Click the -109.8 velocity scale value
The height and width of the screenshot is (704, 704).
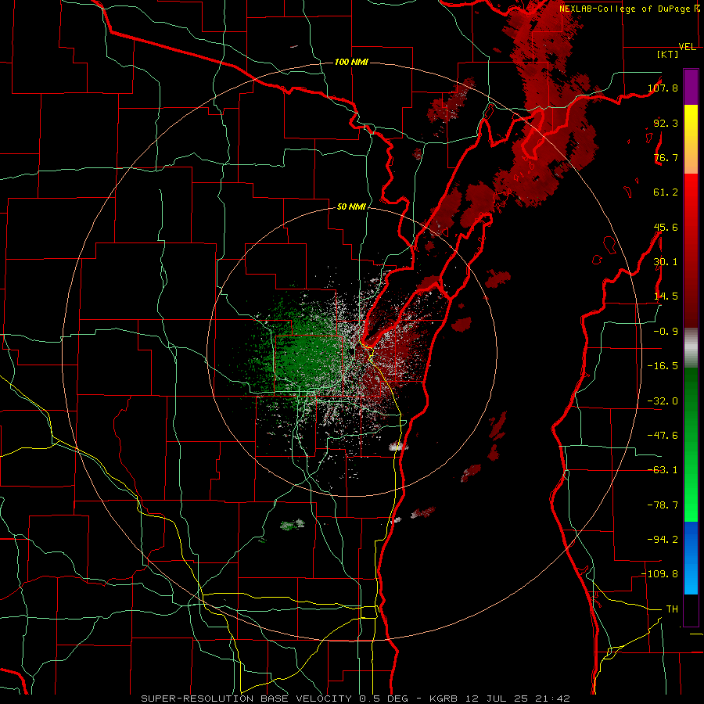(x=659, y=574)
